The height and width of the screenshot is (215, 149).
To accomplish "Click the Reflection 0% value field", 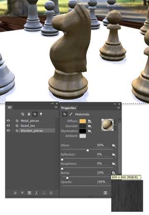I will click(x=103, y=154).
